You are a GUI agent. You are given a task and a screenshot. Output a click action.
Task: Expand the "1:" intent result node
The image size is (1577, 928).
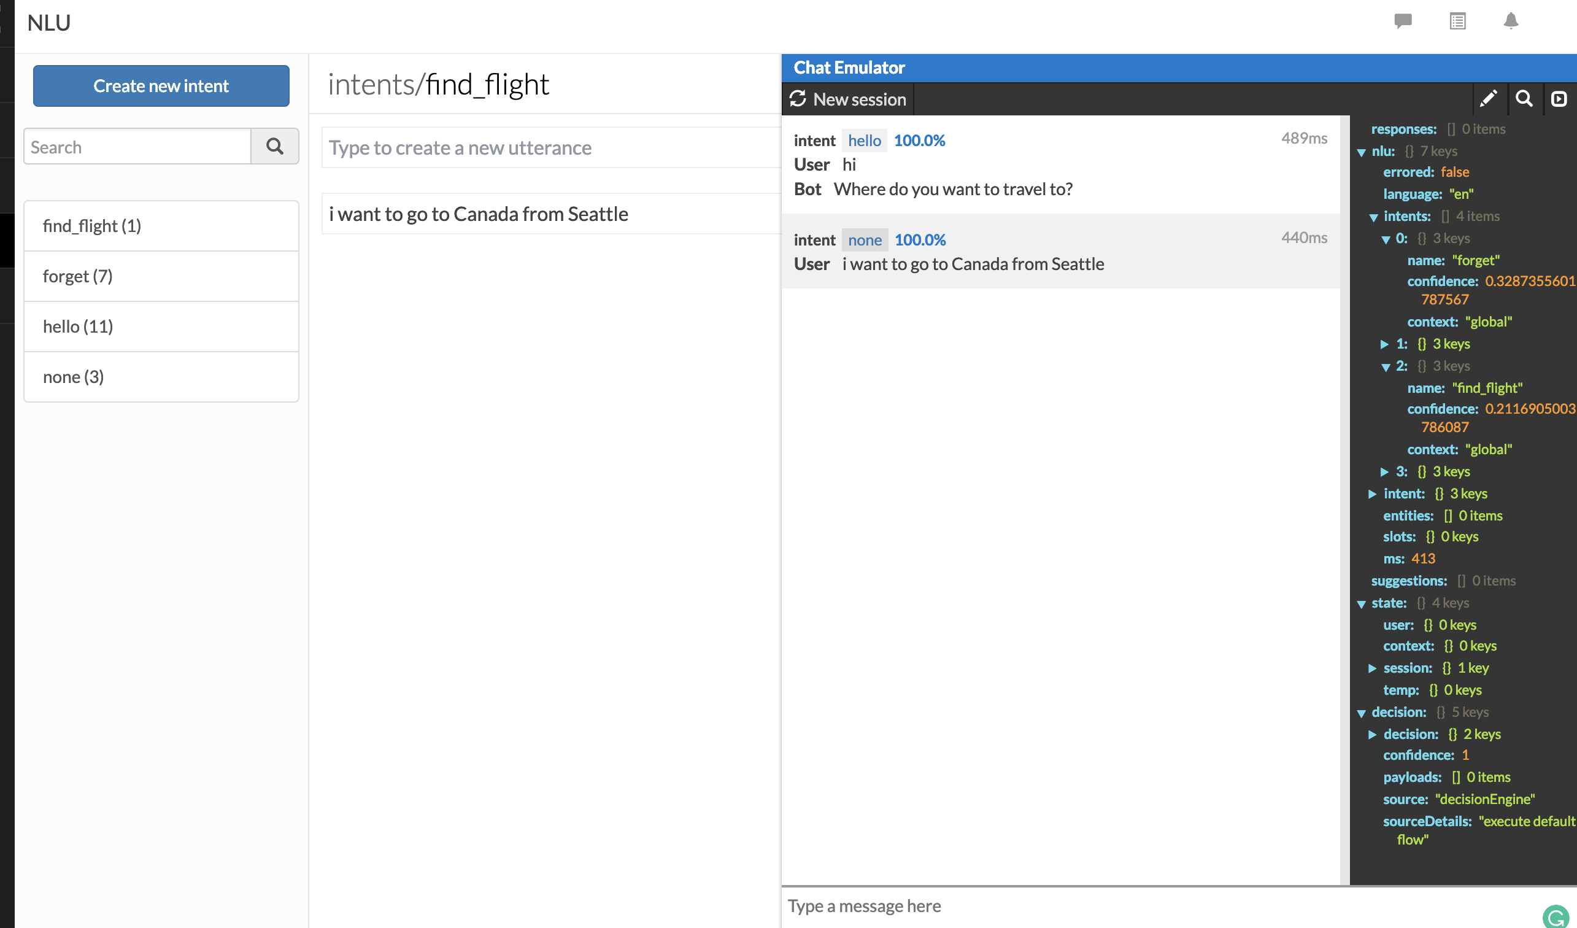pos(1386,344)
